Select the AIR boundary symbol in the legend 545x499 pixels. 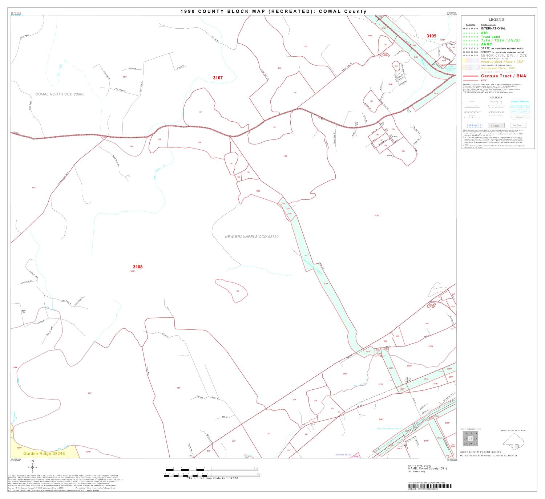coord(470,33)
